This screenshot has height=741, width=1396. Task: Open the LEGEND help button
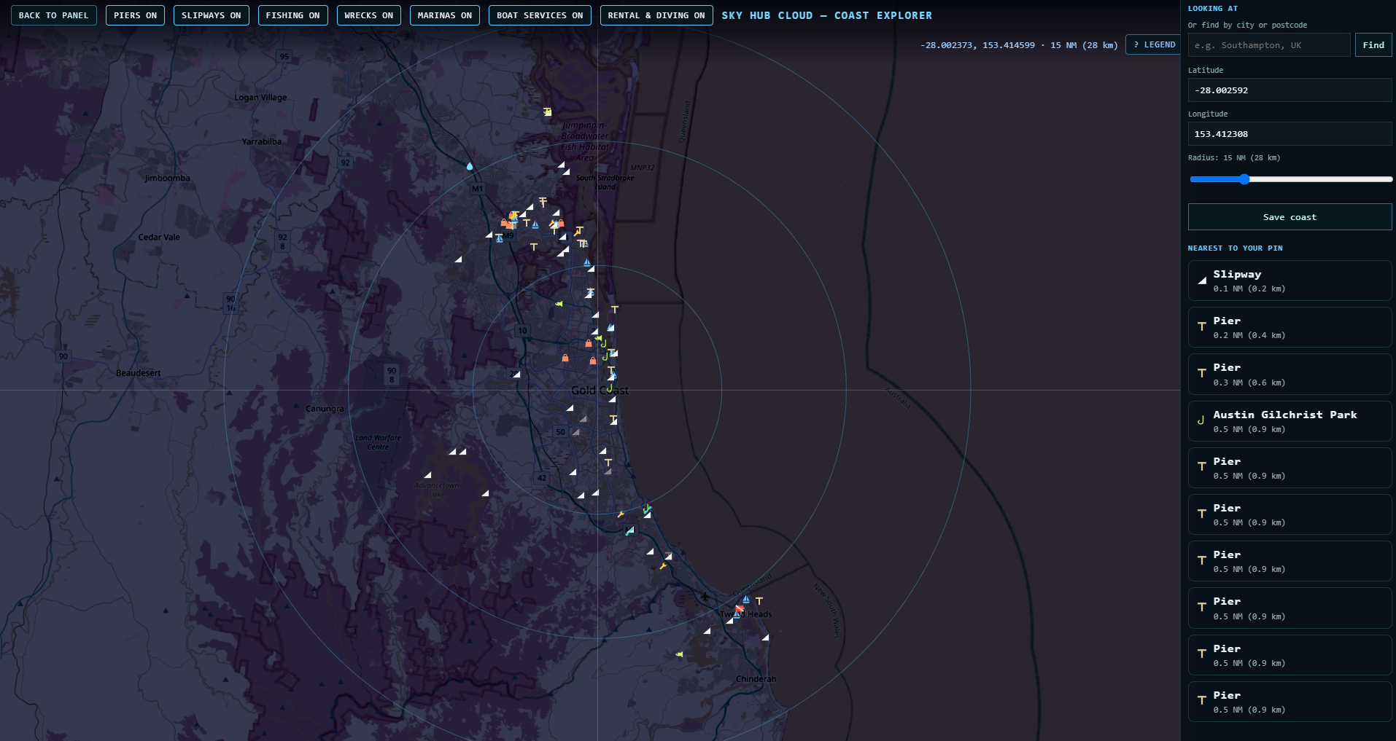click(1155, 44)
